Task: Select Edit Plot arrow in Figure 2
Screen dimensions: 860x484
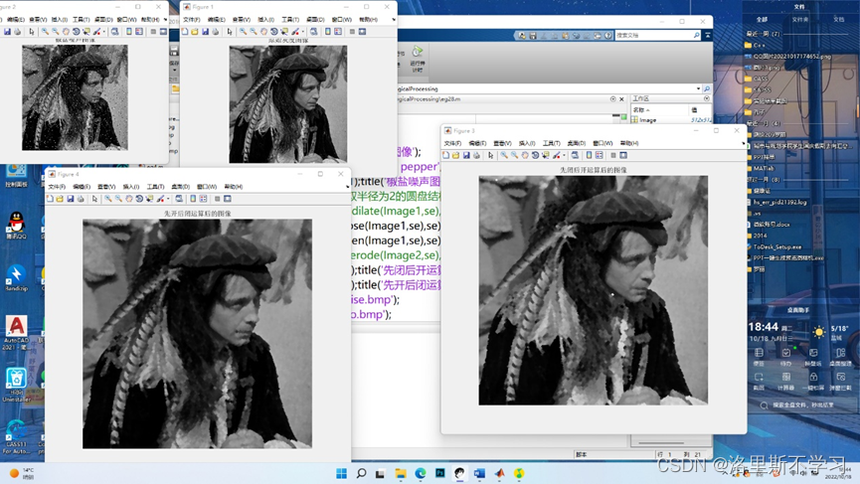Action: click(x=31, y=32)
